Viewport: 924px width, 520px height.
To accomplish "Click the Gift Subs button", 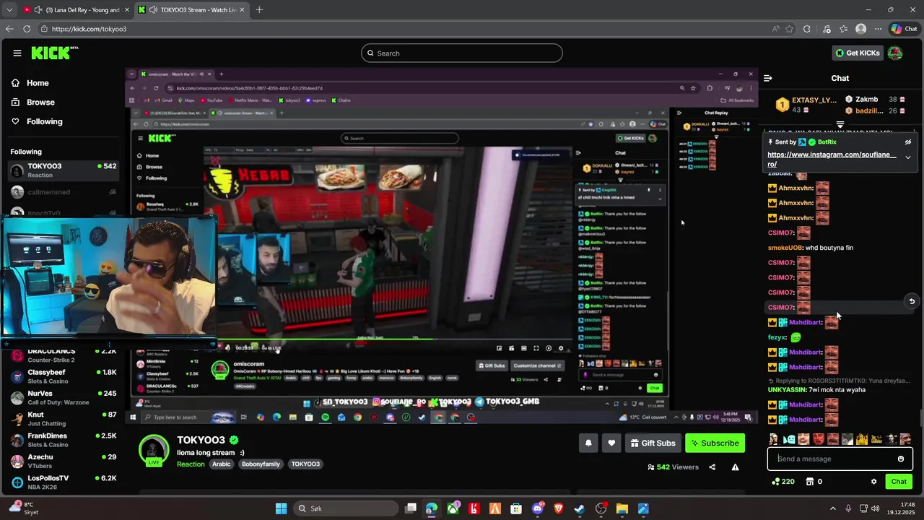I will (x=653, y=443).
